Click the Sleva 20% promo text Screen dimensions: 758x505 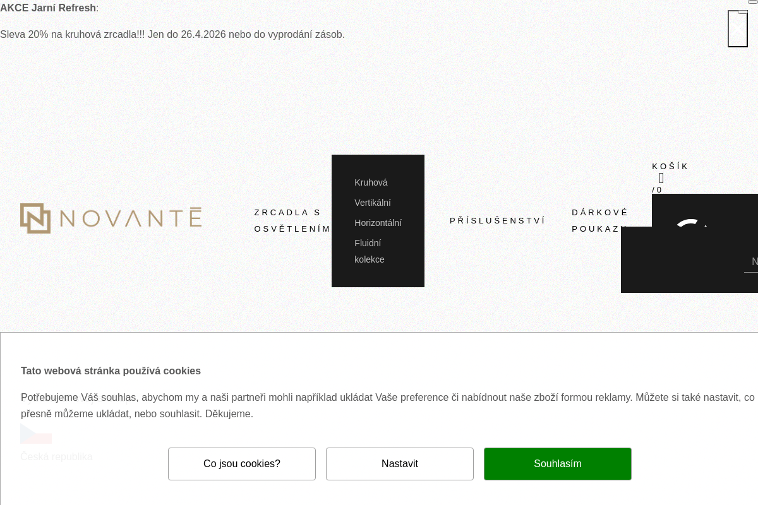coord(172,34)
